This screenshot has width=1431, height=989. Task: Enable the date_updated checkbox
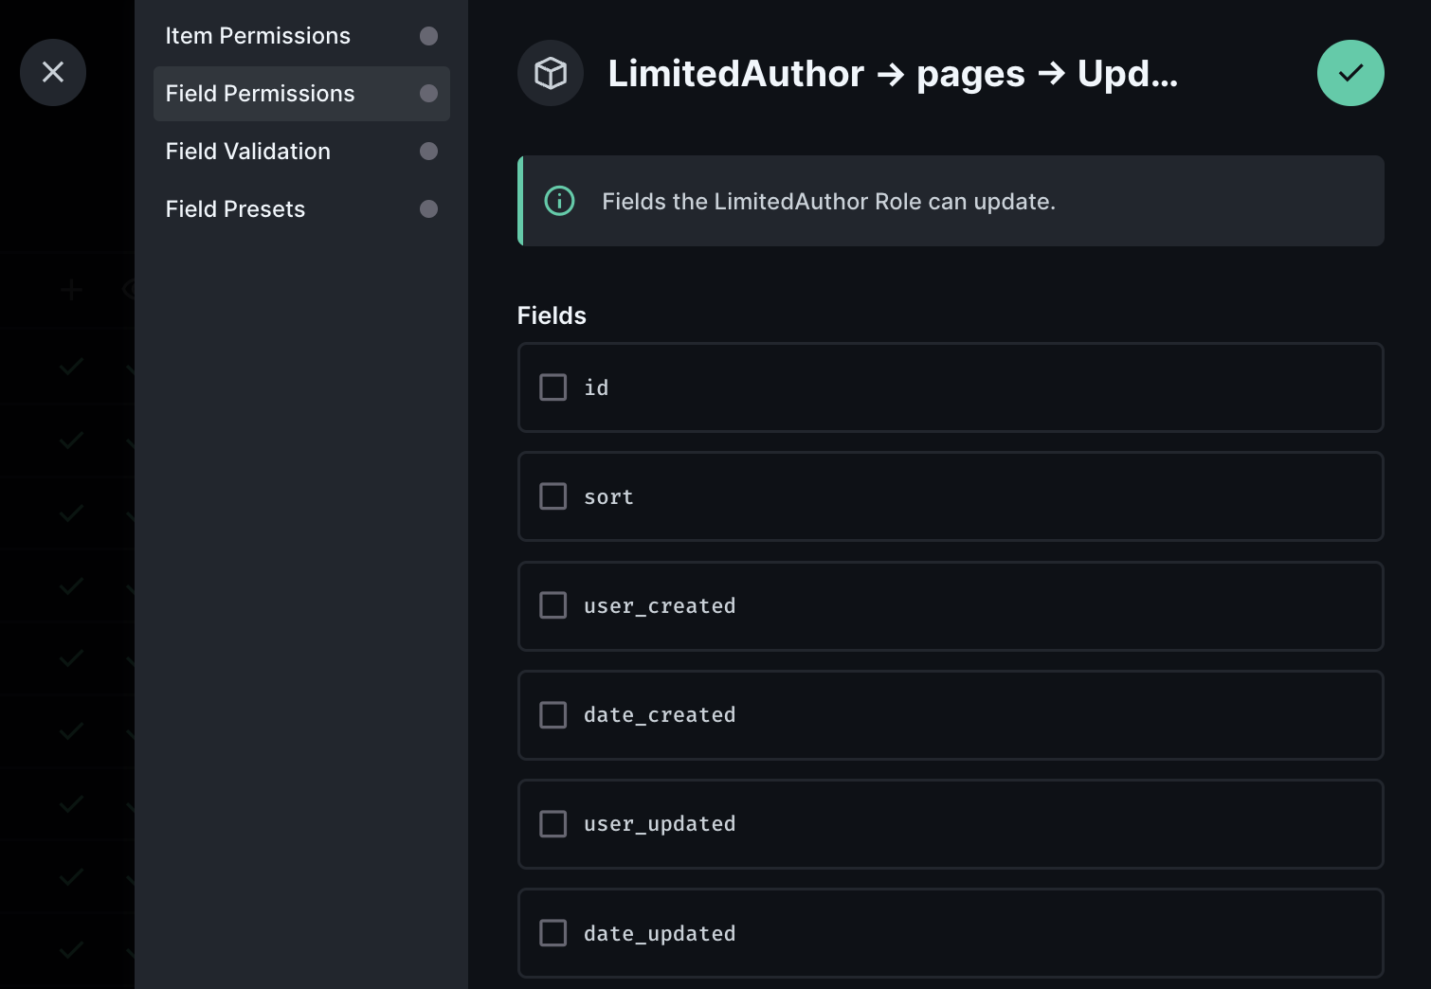(x=553, y=933)
